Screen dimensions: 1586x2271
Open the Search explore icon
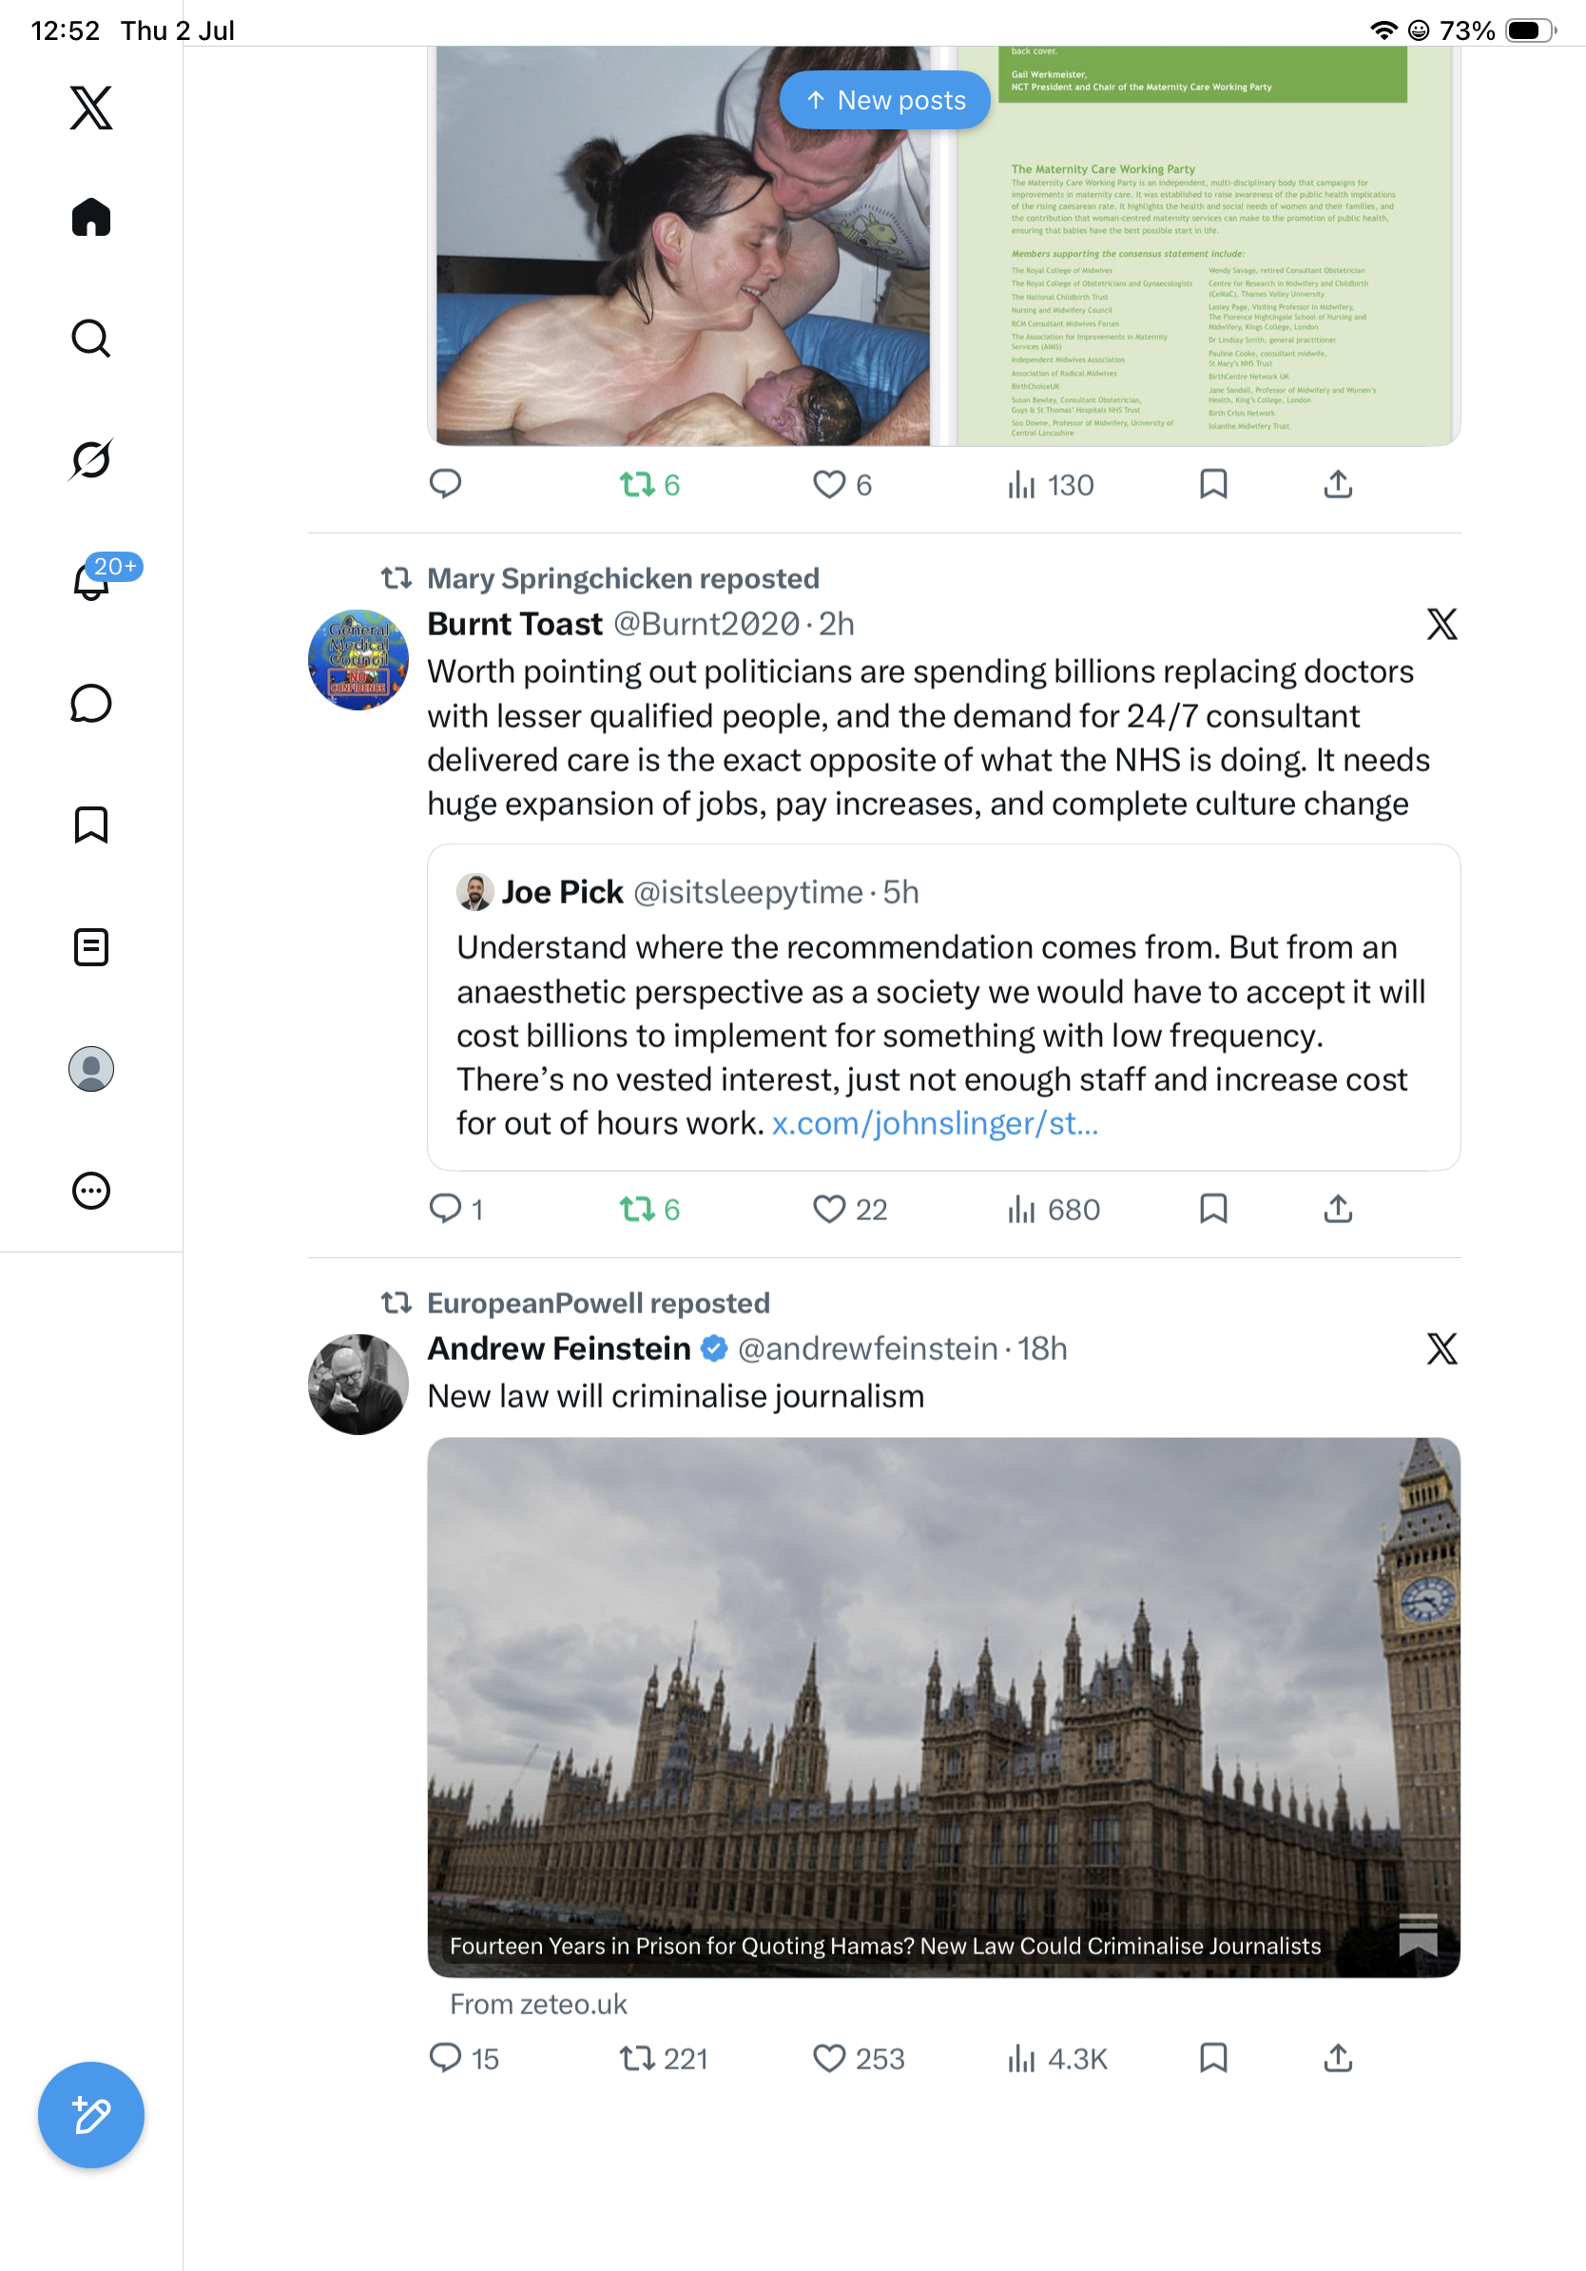click(91, 339)
